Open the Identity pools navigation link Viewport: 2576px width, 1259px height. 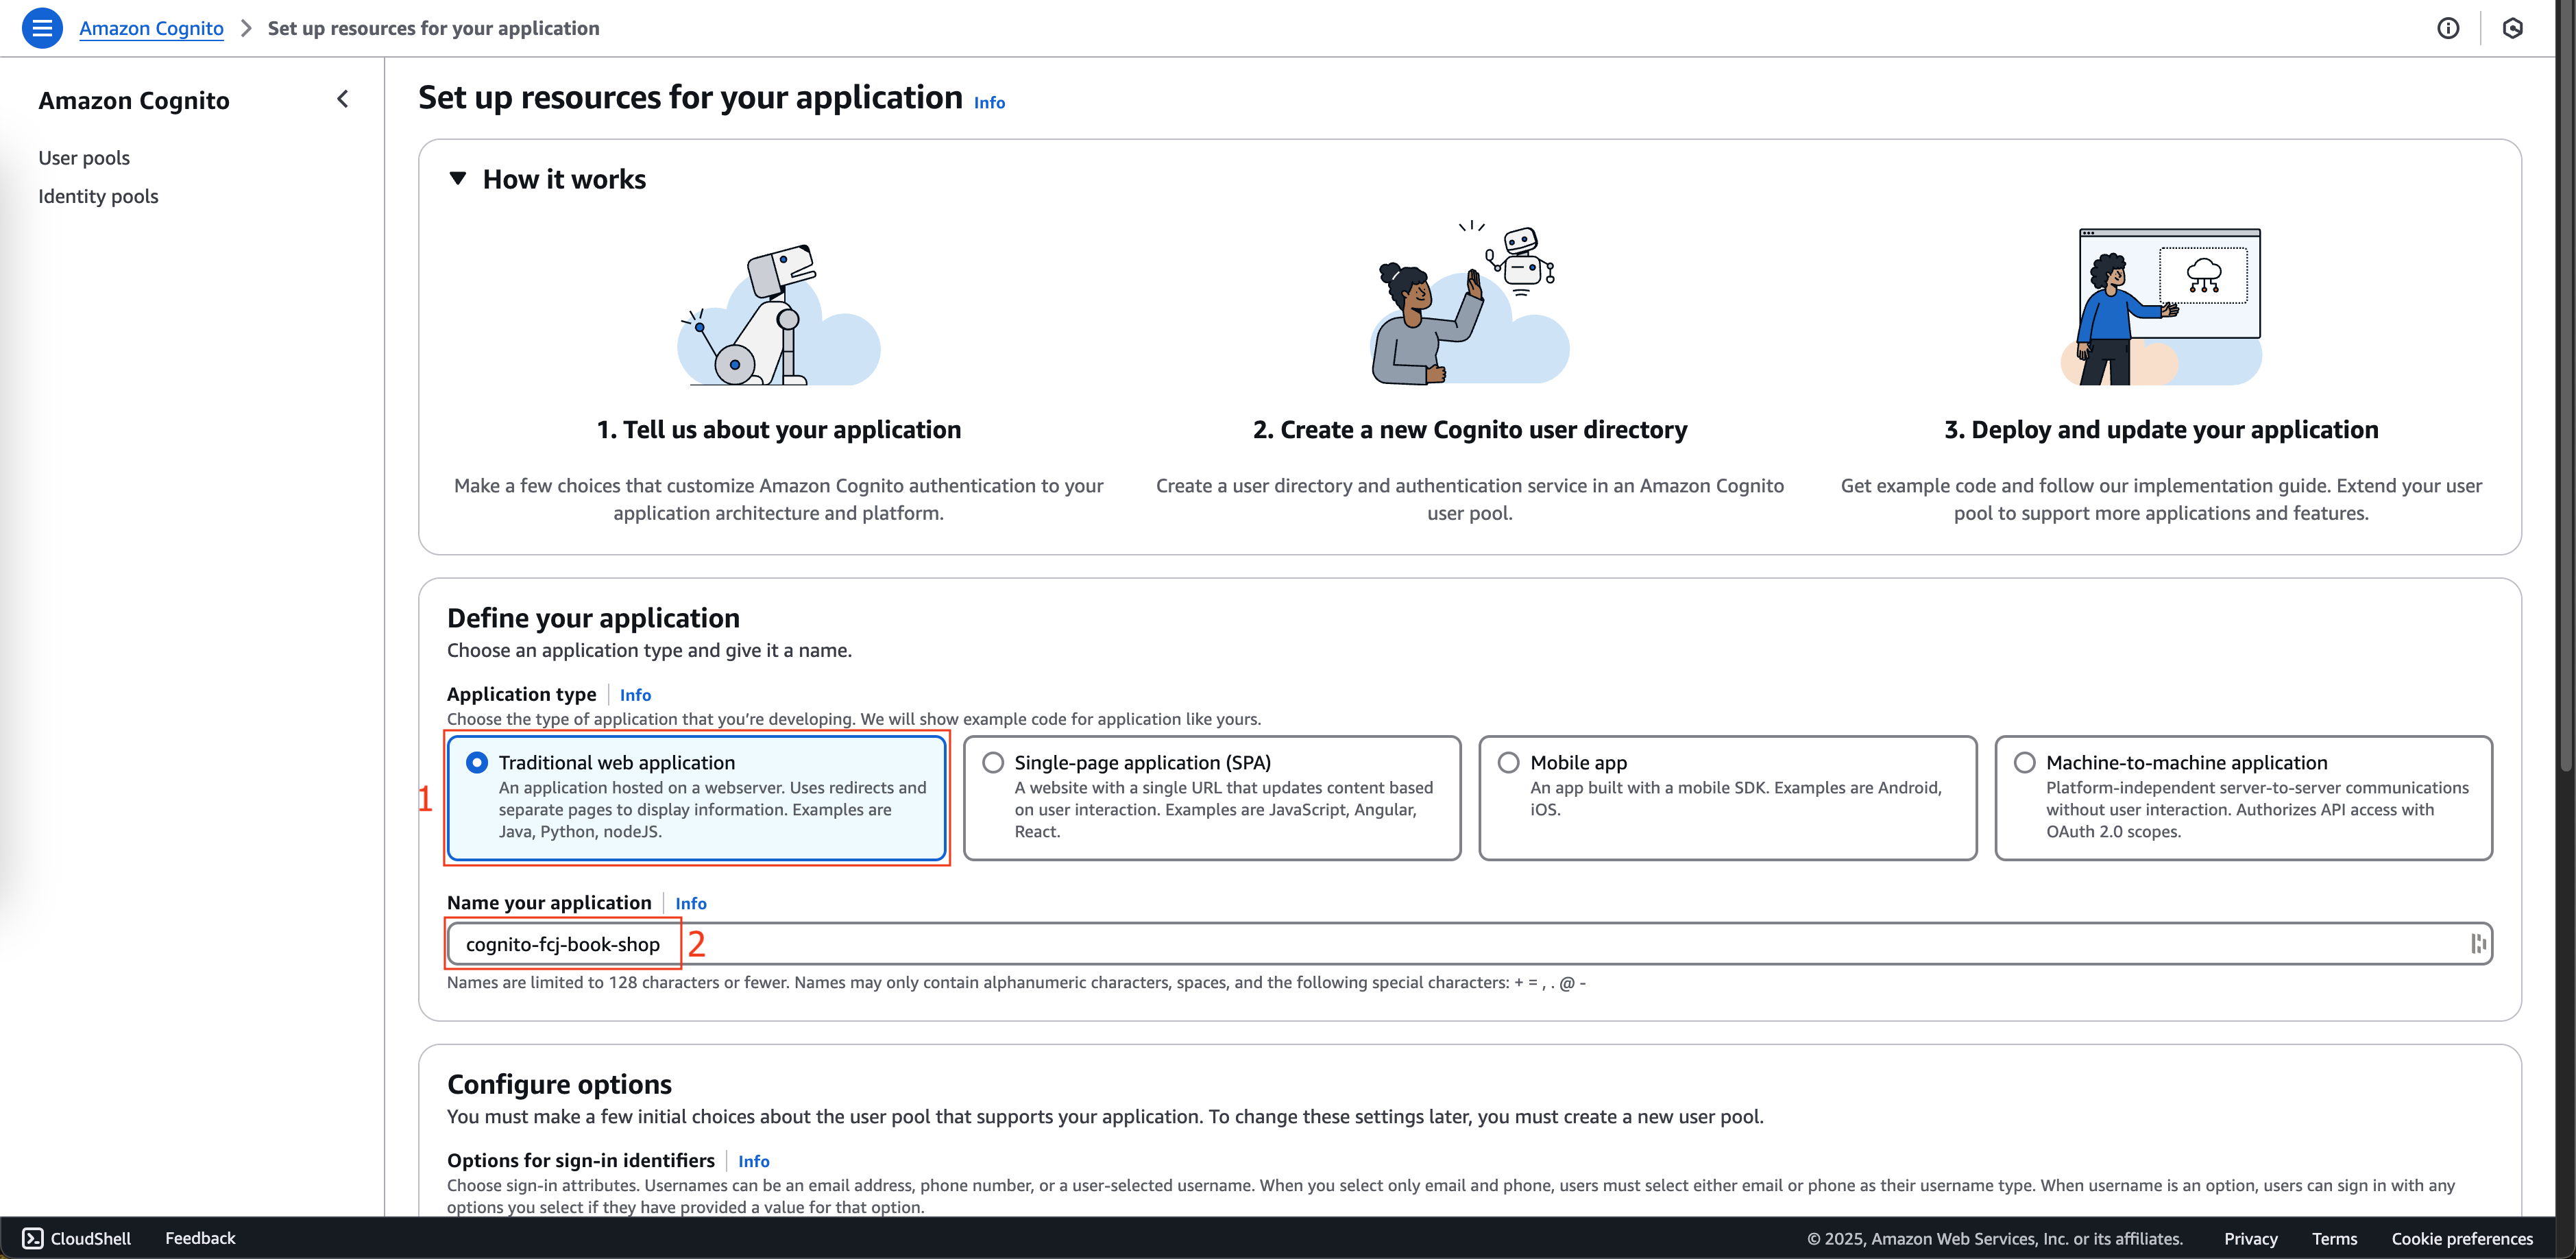click(x=97, y=195)
